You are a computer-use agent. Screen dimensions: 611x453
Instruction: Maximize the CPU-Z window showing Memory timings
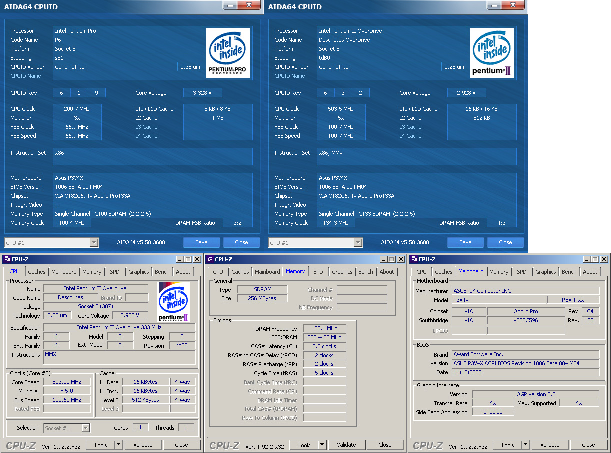coord(392,259)
